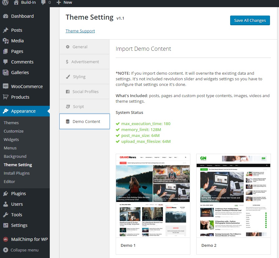
Task: Open Menus submenu item
Action: point(10,148)
